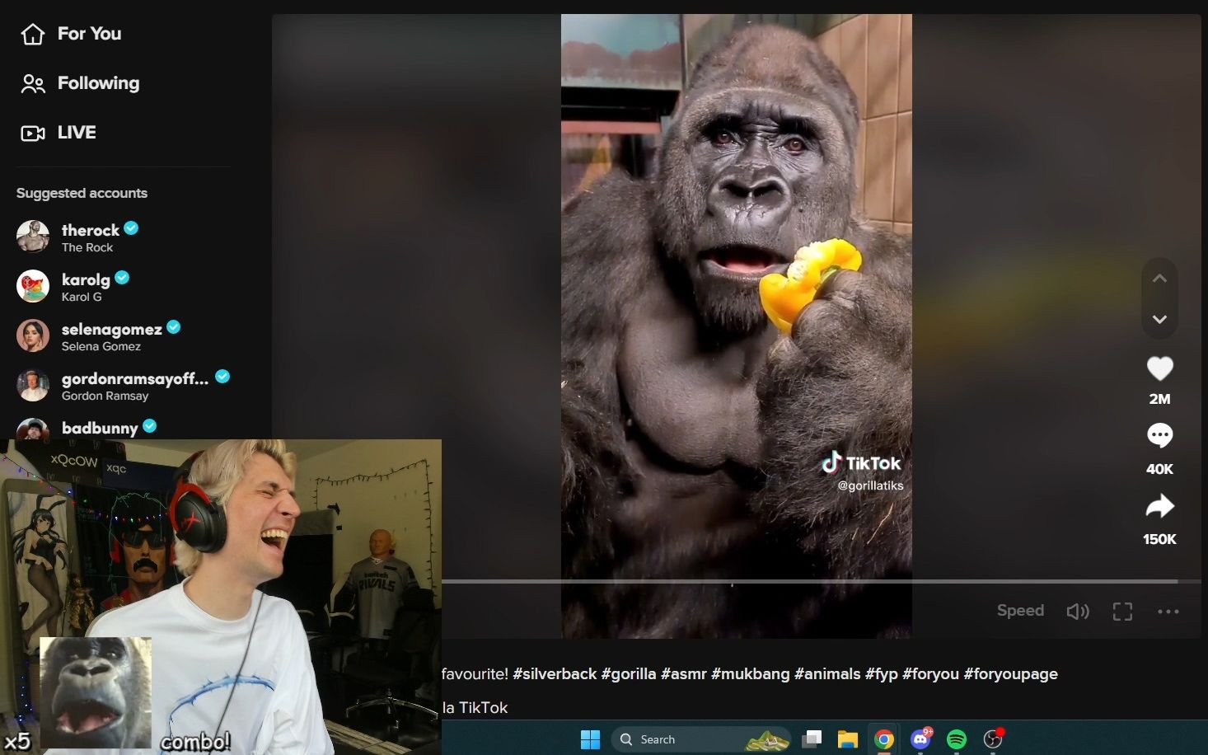Viewport: 1208px width, 755px height.
Task: Click the 150K shares count
Action: pyautogui.click(x=1159, y=539)
